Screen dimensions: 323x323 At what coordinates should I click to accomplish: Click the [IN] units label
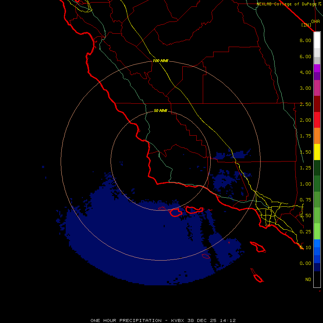coord(306,25)
